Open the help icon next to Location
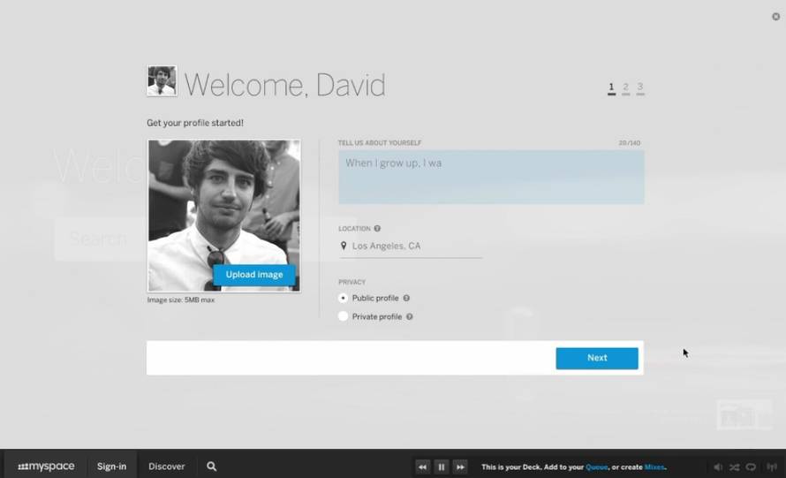Image resolution: width=786 pixels, height=478 pixels. click(x=377, y=229)
